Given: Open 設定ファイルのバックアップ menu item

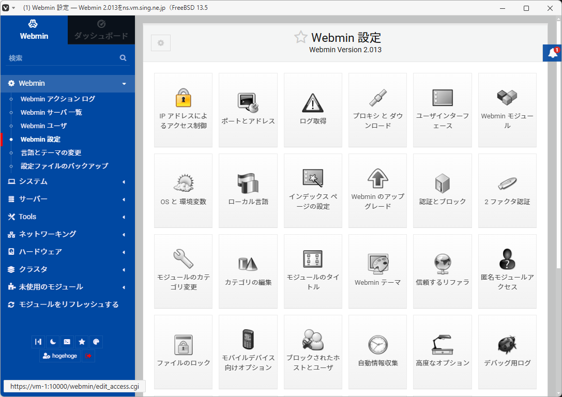Looking at the screenshot, I should (x=65, y=166).
